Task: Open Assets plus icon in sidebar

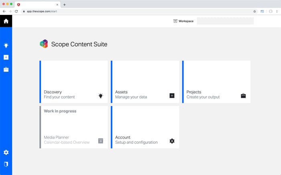Action: tap(6, 57)
